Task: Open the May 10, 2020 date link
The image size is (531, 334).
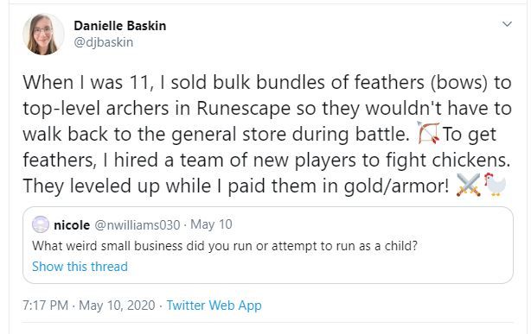Action: (x=117, y=306)
